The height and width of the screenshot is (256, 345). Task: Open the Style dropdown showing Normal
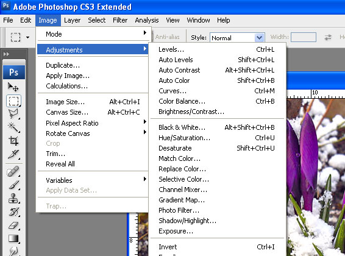tap(237, 38)
